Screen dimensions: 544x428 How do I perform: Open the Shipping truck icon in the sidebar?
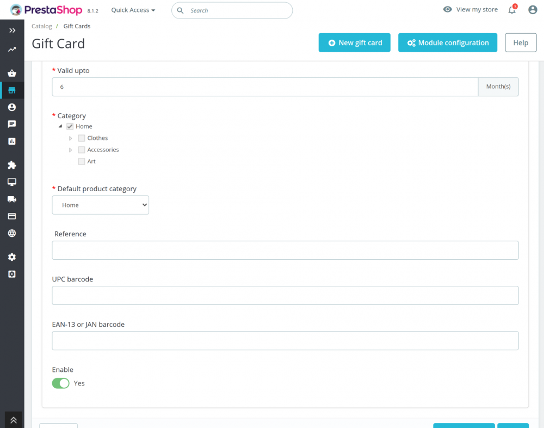click(x=12, y=199)
